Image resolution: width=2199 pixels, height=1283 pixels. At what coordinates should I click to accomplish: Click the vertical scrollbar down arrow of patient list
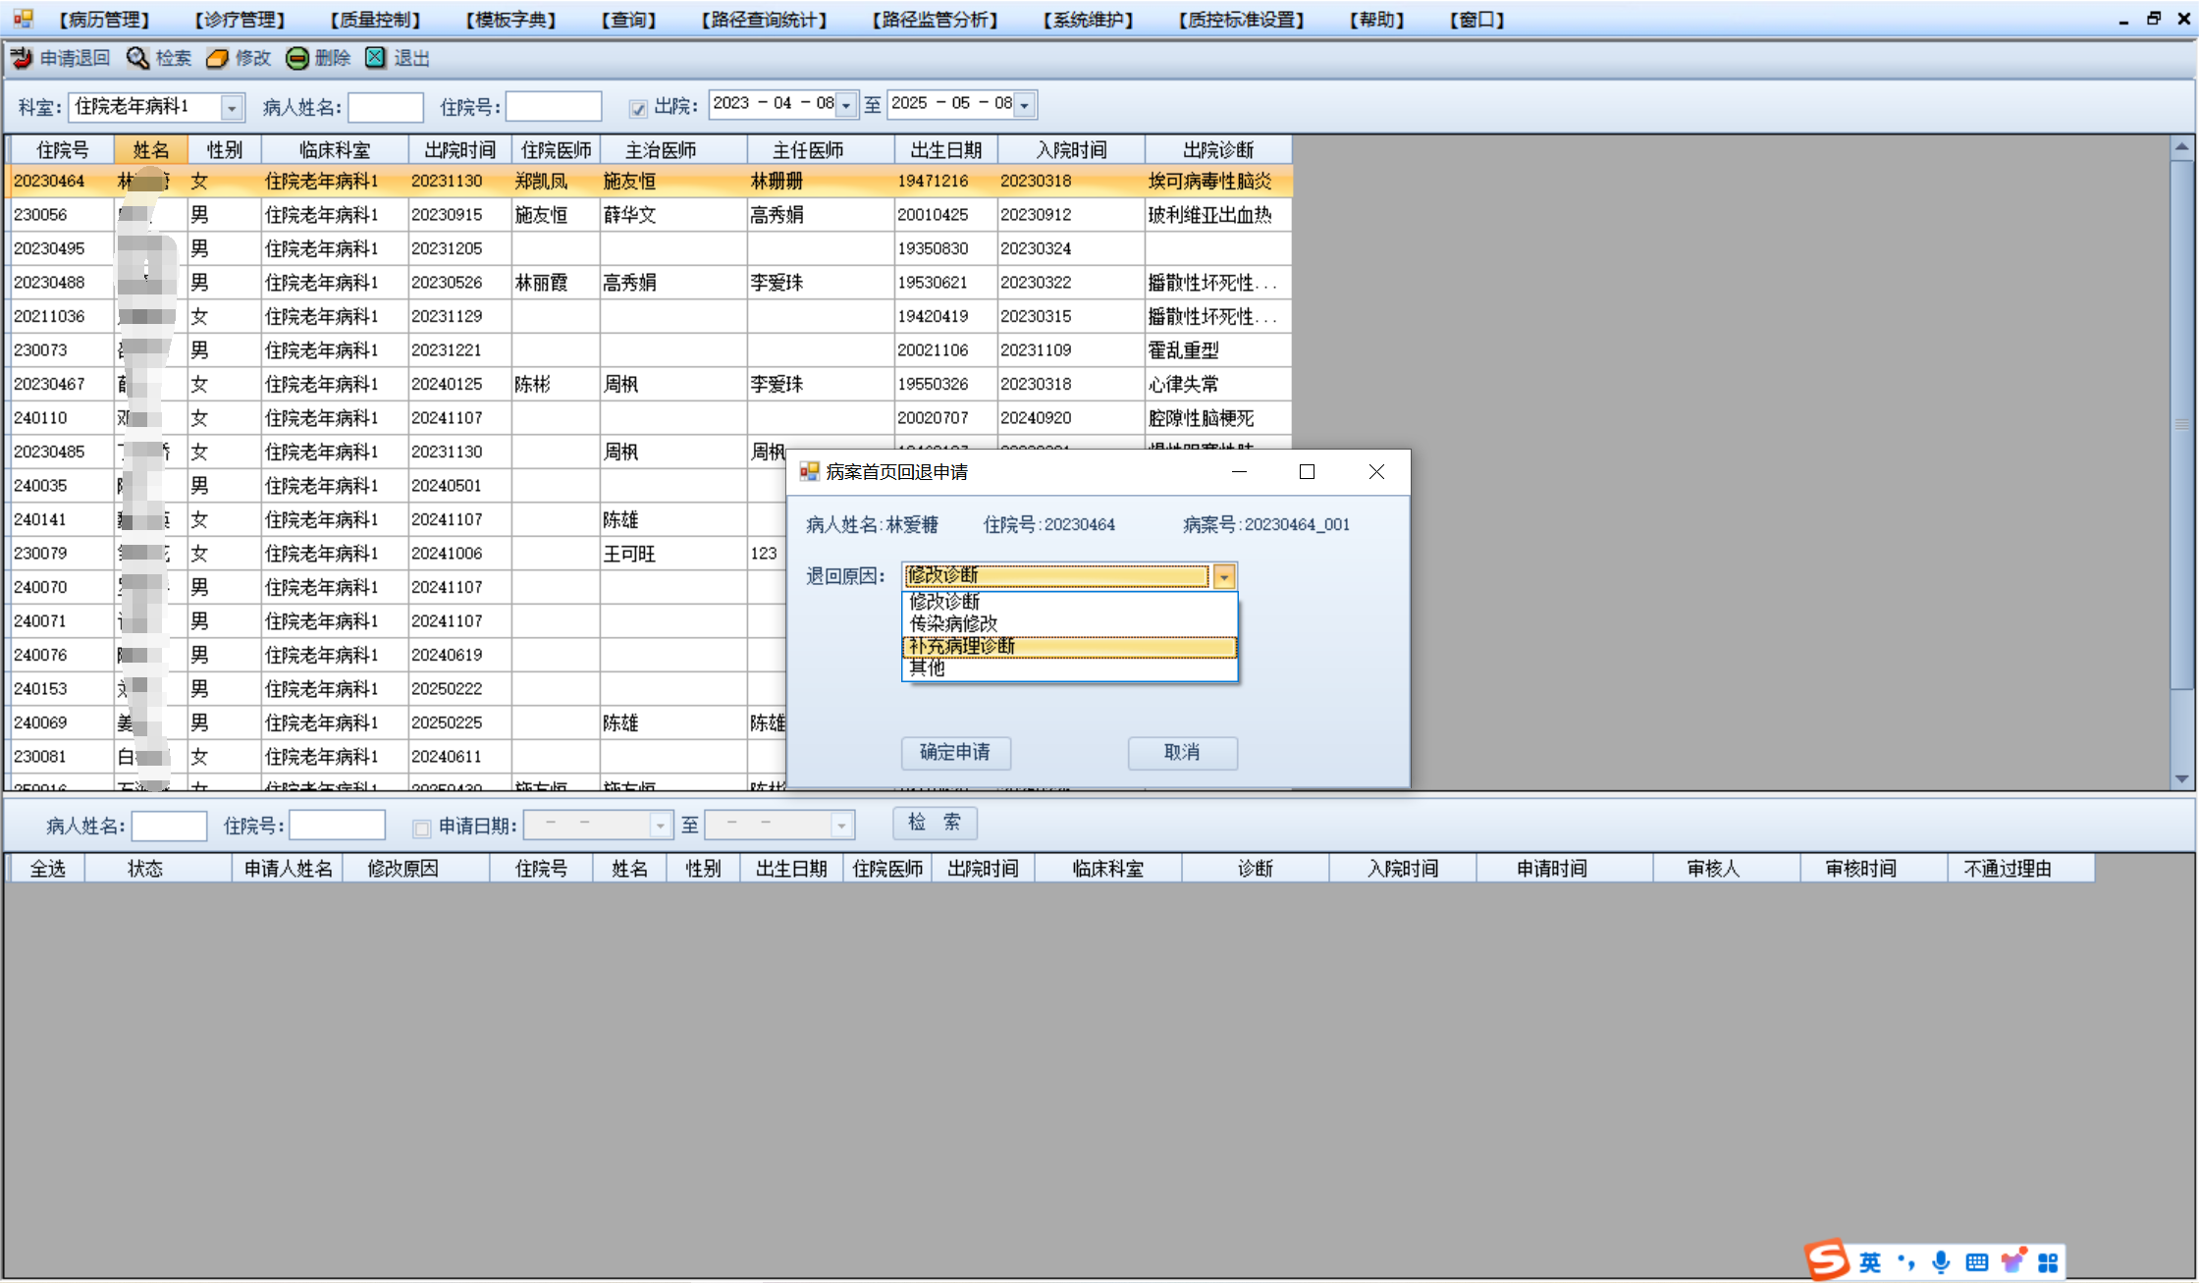coord(2181,778)
